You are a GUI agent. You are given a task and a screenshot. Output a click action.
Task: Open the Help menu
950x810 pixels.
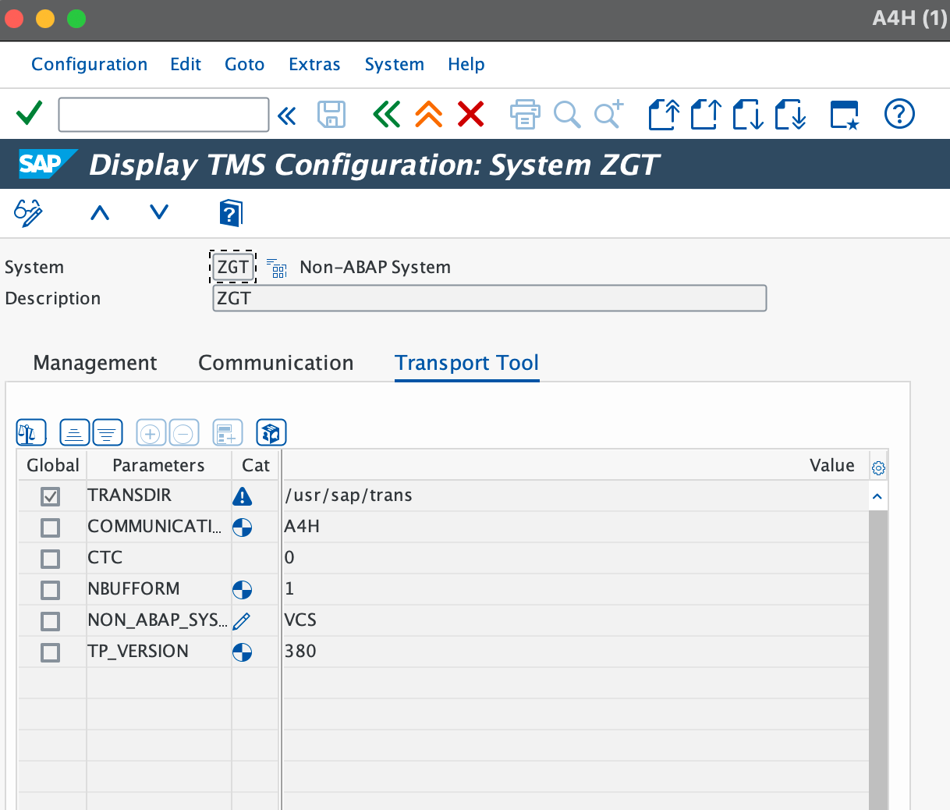(x=466, y=64)
